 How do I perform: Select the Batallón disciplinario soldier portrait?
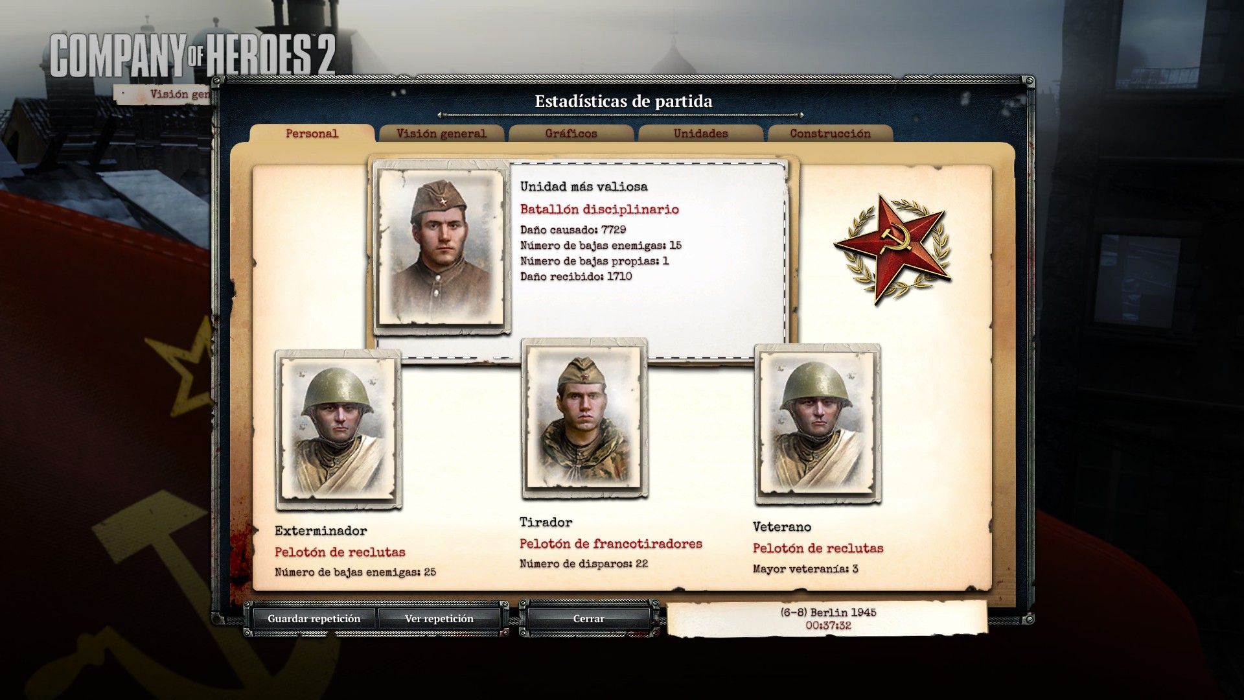coord(441,247)
